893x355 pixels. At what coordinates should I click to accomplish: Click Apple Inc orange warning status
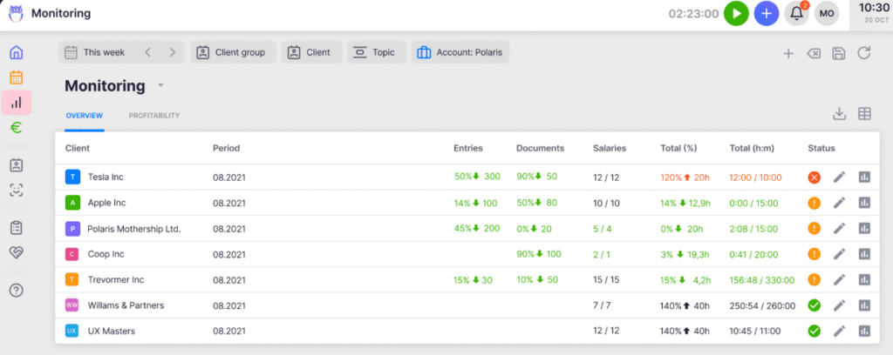pos(815,203)
